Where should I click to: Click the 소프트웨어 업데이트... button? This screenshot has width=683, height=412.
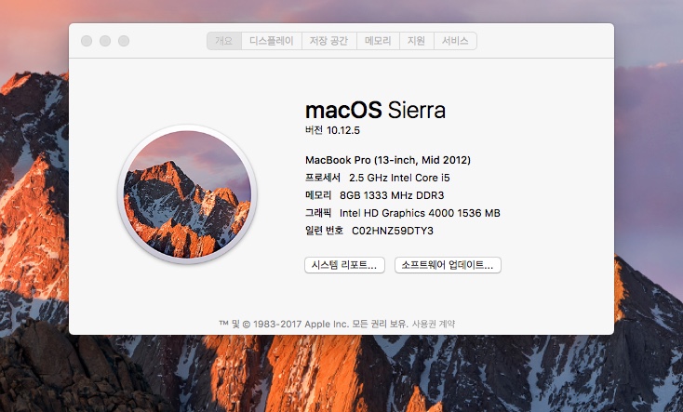[x=448, y=265]
